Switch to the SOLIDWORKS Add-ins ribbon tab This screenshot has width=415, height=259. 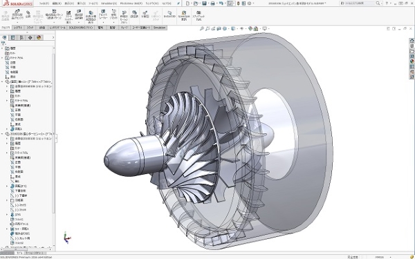pyautogui.click(x=81, y=28)
